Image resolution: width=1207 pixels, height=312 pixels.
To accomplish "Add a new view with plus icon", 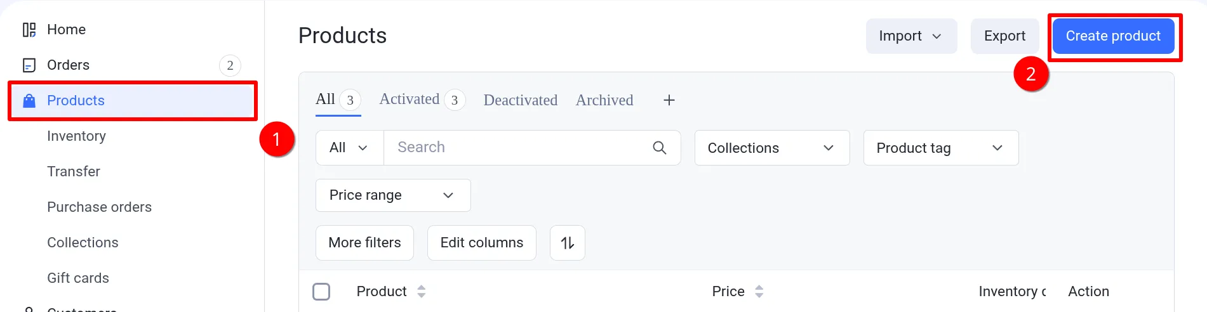I will 669,100.
